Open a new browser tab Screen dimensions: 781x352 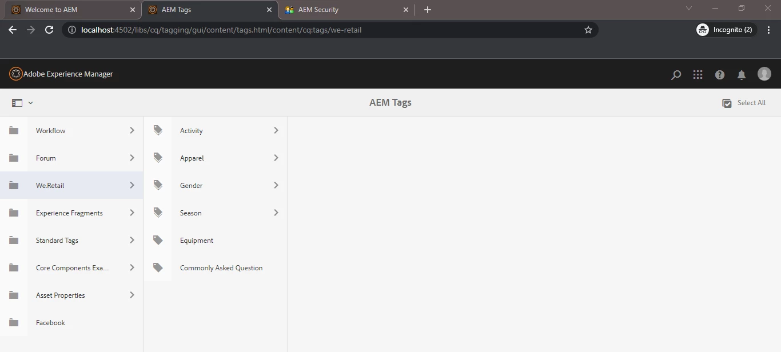click(x=428, y=10)
